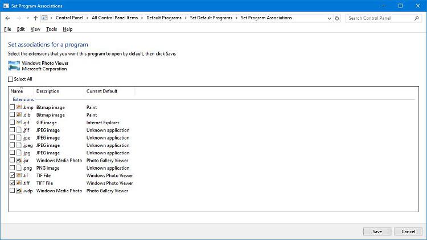The image size is (427, 240).
Task: Tick the Select All checkbox
Action: [x=10, y=79]
